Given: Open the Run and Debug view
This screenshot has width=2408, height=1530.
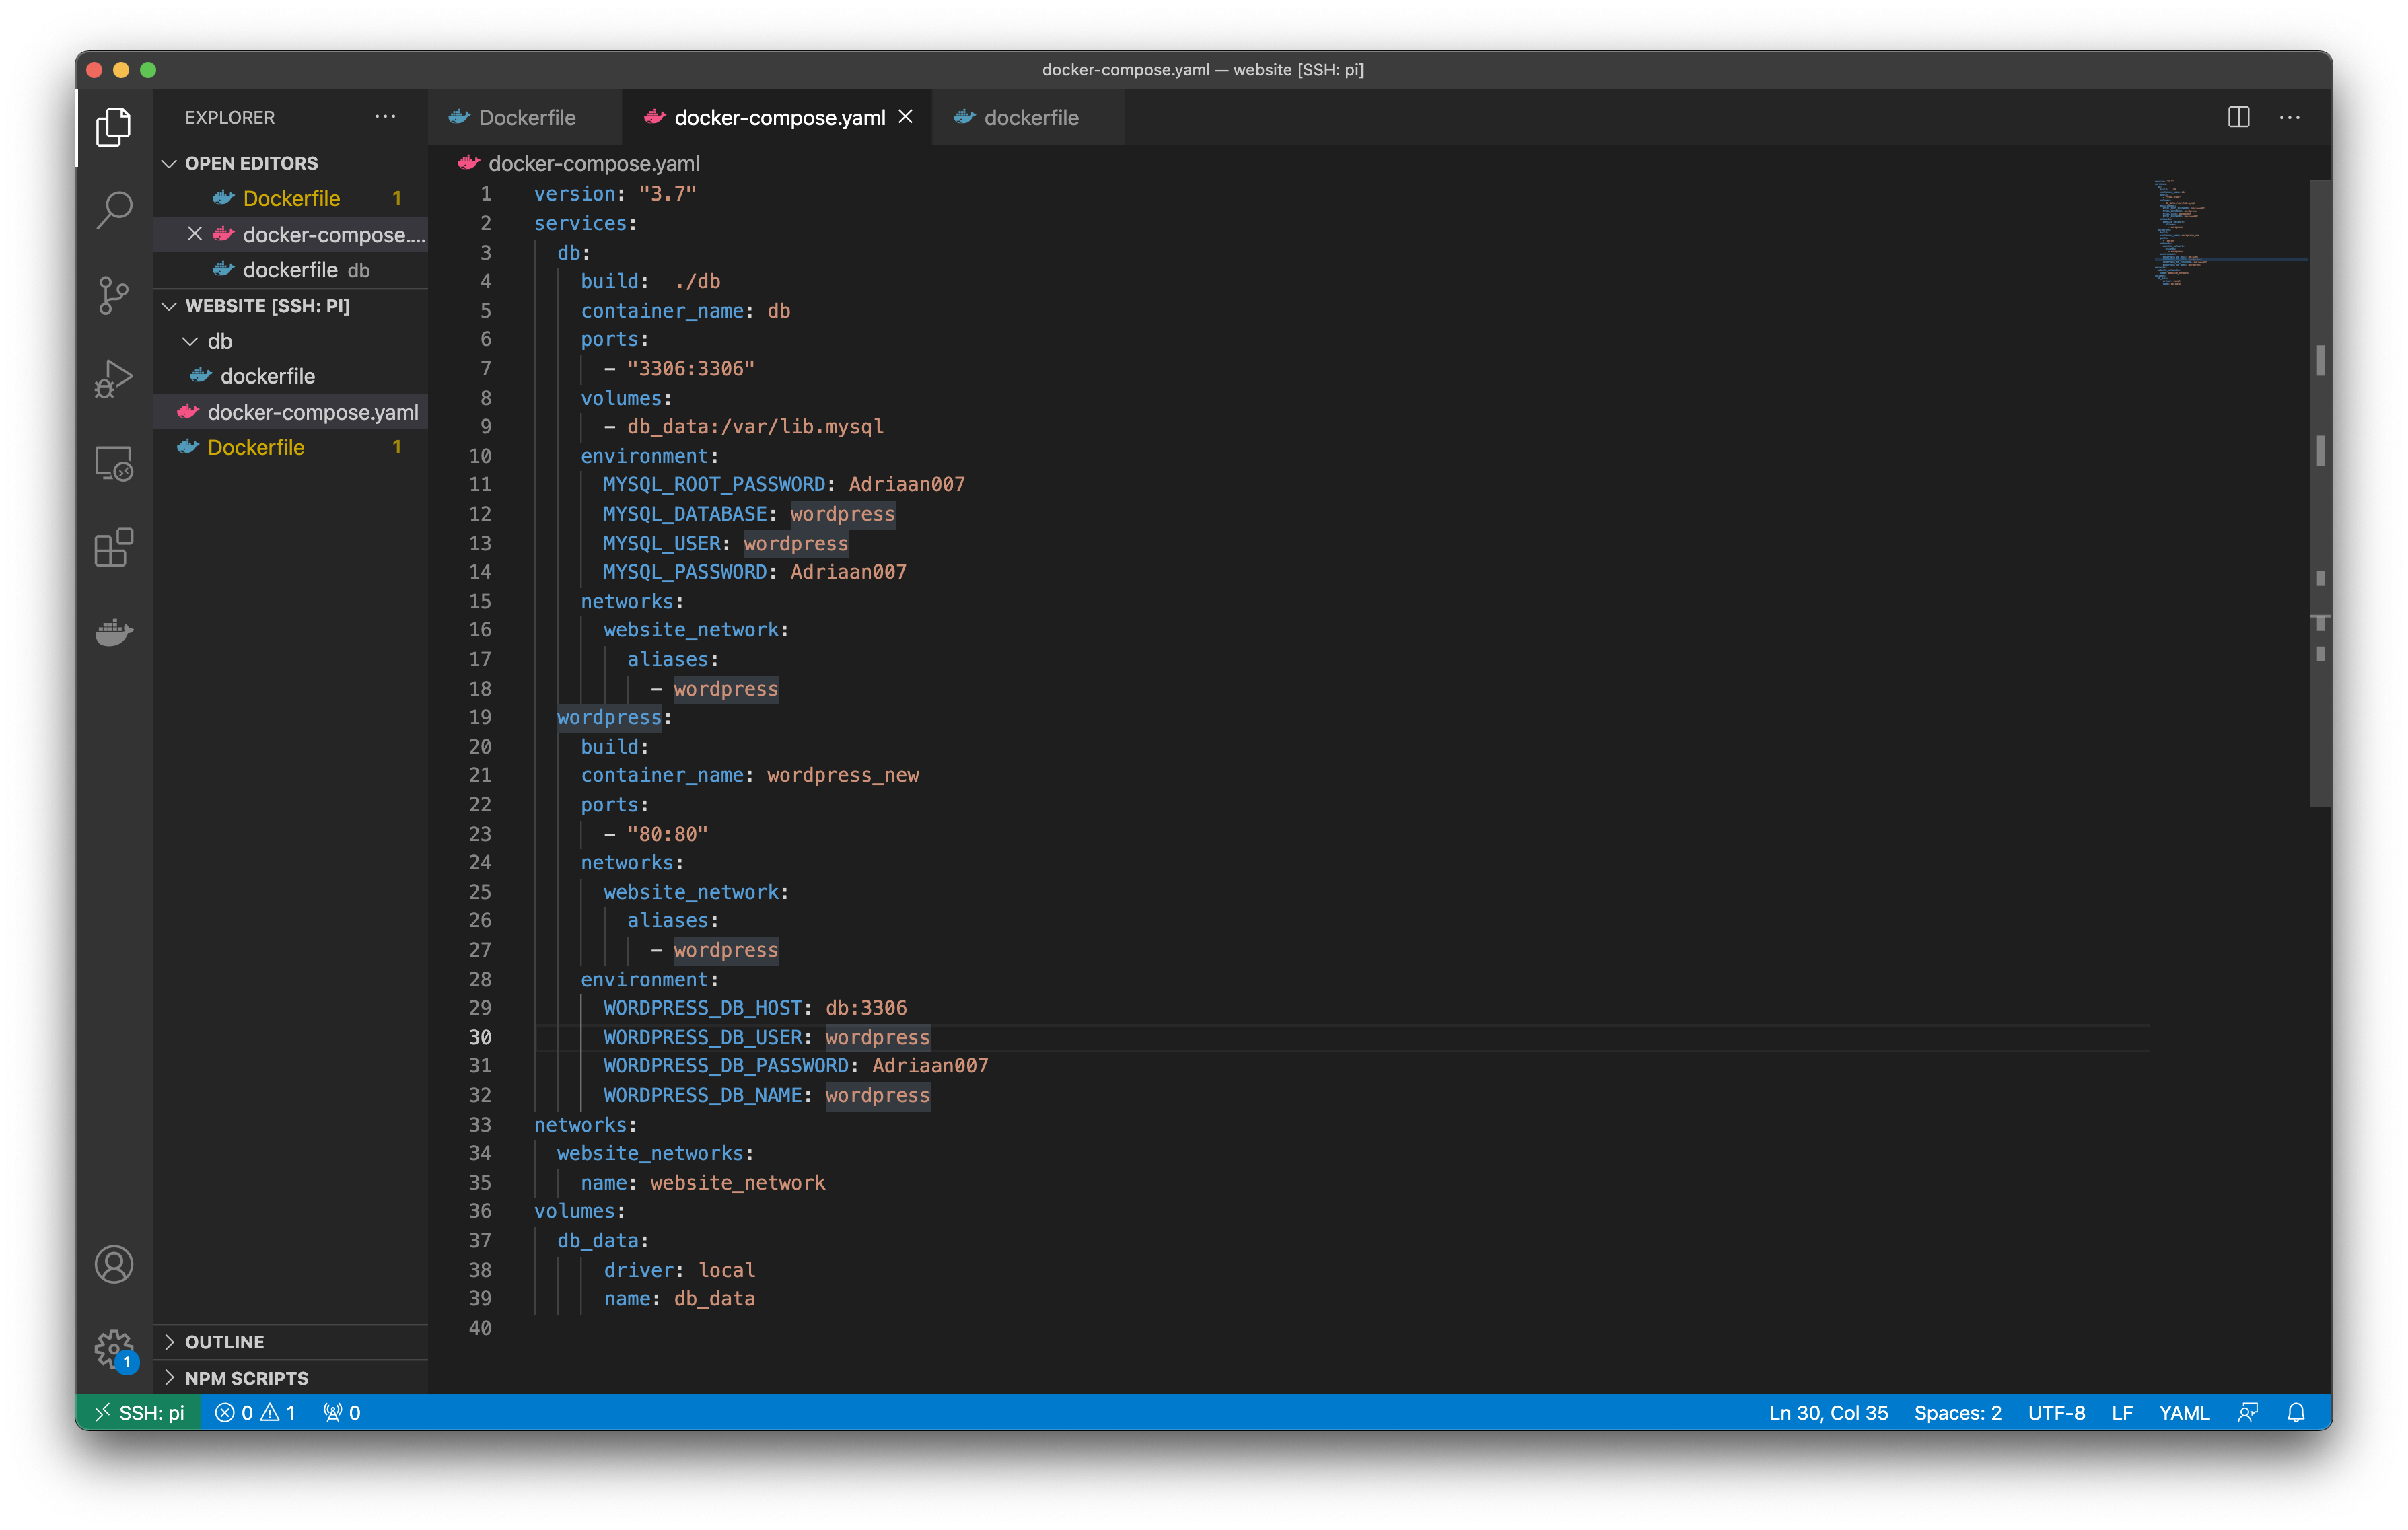Looking at the screenshot, I should click(x=113, y=379).
